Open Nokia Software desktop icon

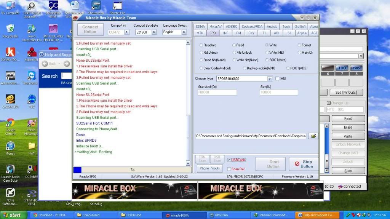10,197
